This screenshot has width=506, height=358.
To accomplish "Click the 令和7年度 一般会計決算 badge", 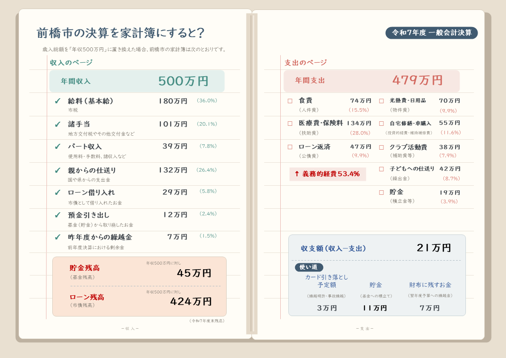I will (432, 32).
